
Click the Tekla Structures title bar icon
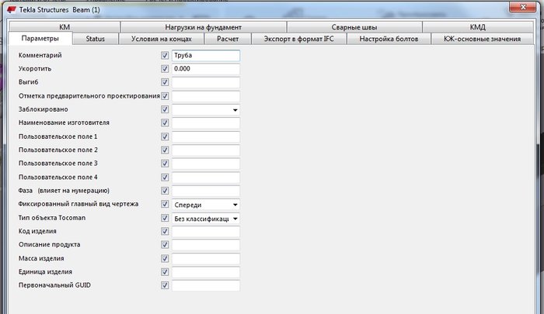(12, 10)
